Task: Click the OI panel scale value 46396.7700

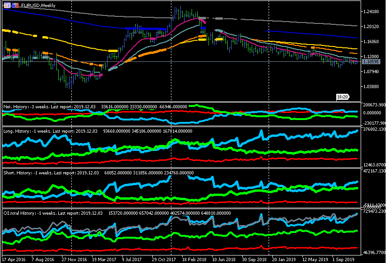Action: (x=374, y=252)
